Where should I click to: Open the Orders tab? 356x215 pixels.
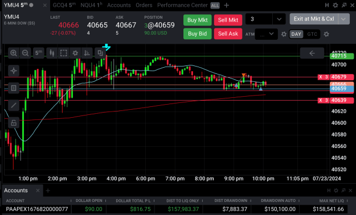click(x=144, y=5)
